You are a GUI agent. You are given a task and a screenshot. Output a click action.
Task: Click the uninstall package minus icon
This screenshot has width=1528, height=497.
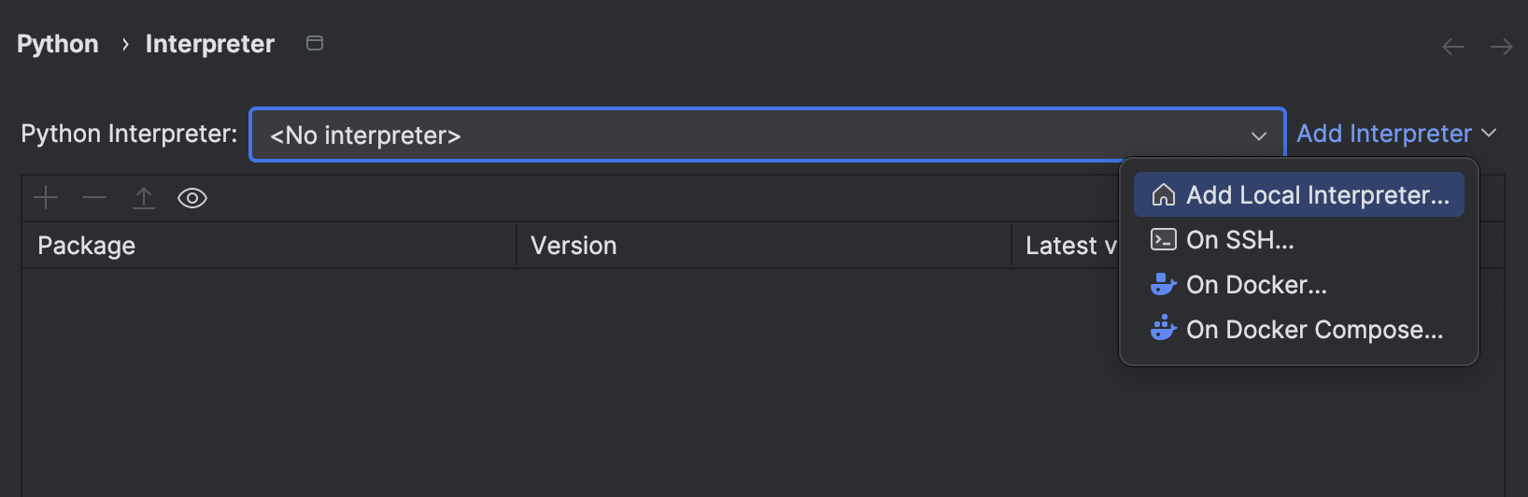tap(94, 198)
